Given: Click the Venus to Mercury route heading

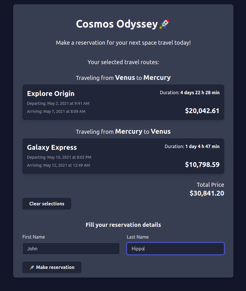Looking at the screenshot, I should (123, 78).
